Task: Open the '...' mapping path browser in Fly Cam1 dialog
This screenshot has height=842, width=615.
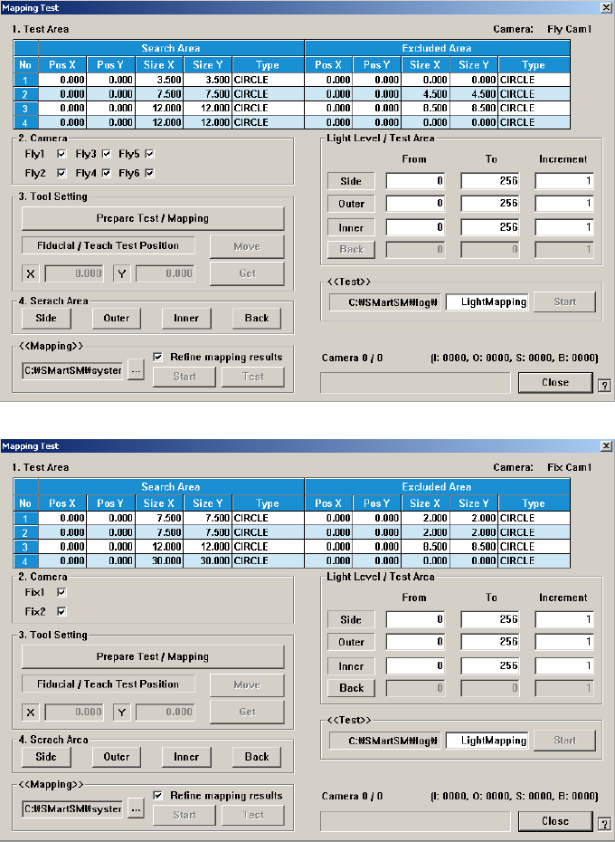Action: click(x=136, y=372)
